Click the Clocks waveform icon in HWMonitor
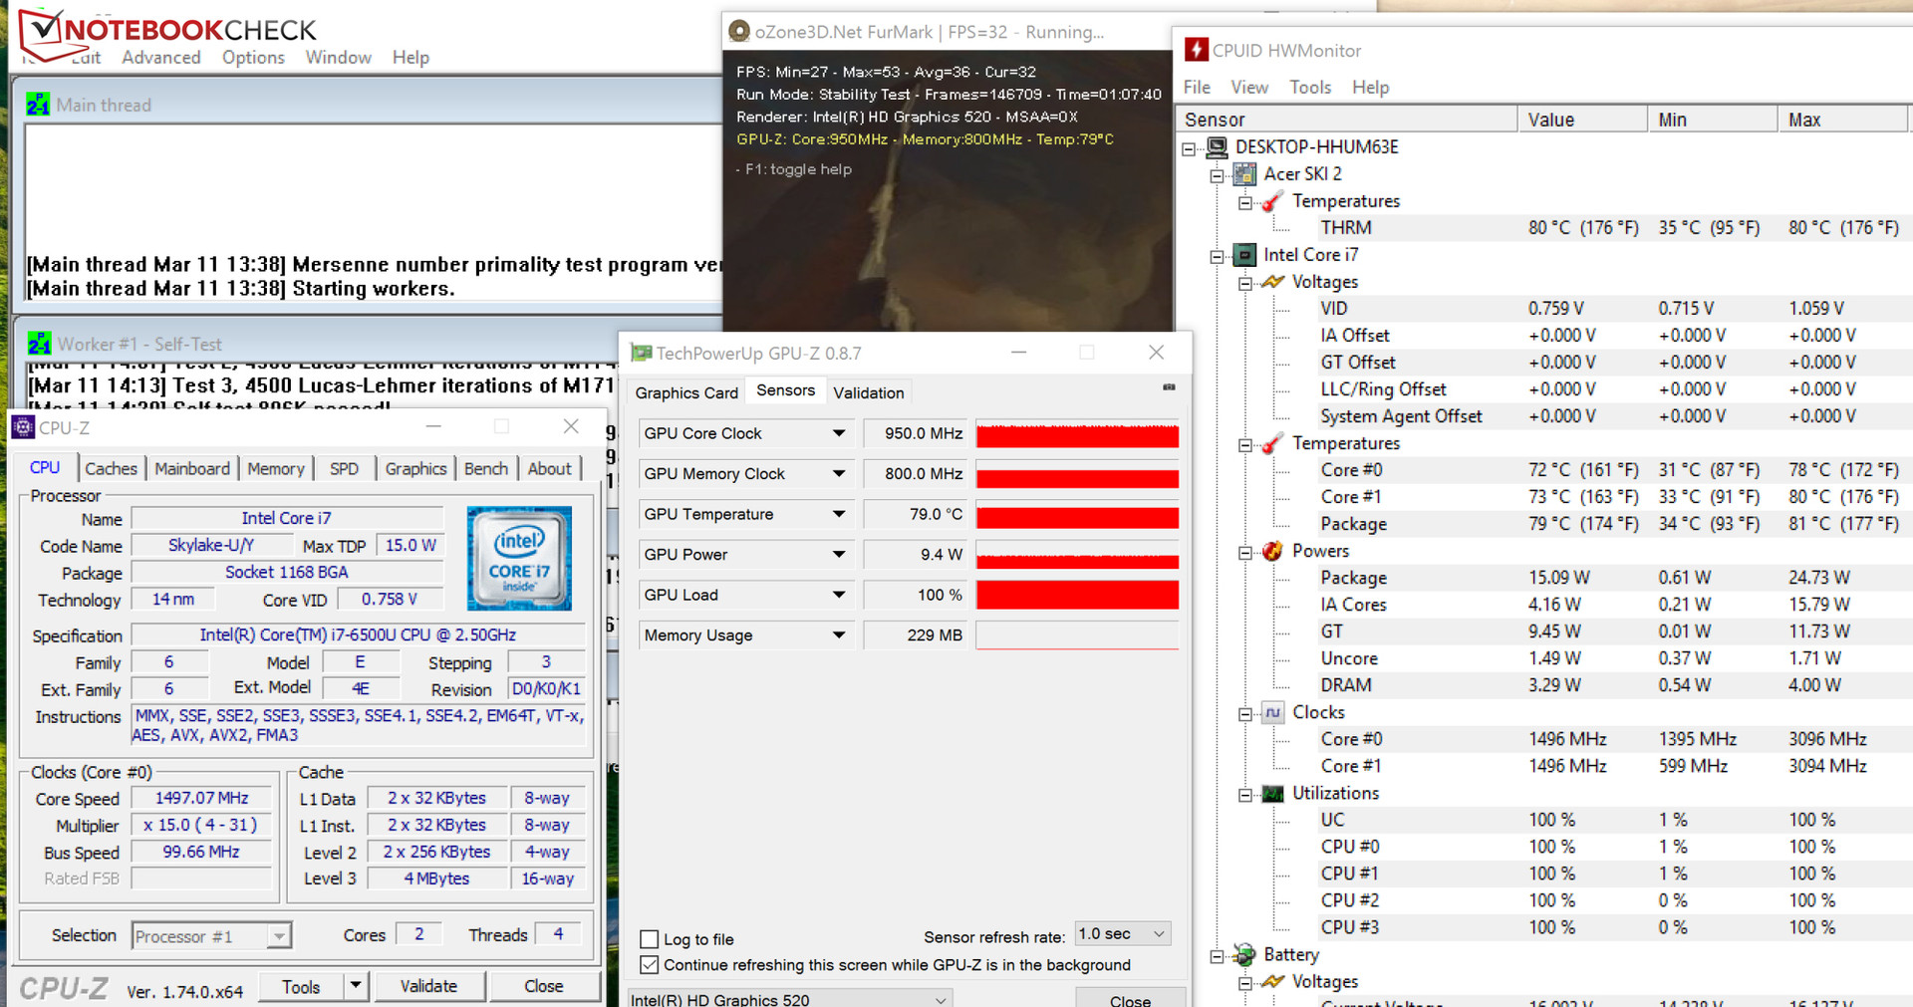The image size is (1913, 1007). pos(1272,712)
